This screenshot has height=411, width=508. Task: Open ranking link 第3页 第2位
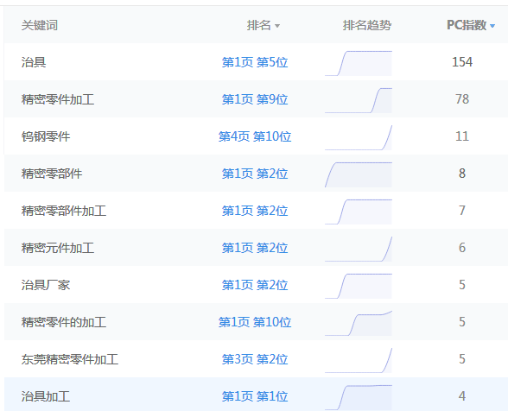point(255,359)
